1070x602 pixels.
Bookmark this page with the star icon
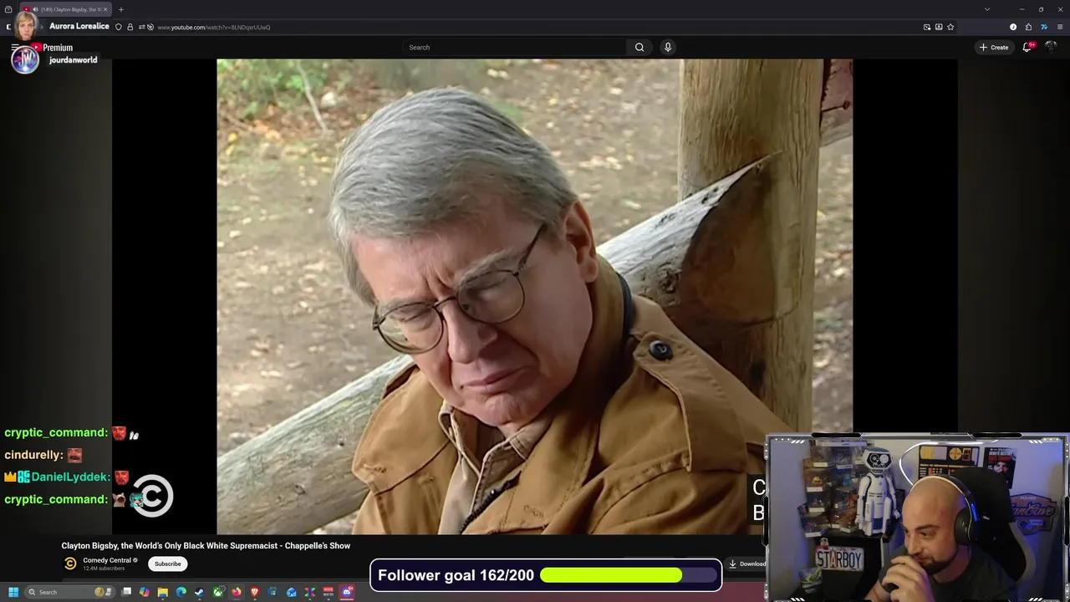950,27
